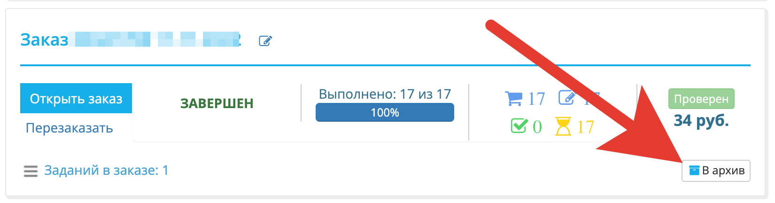This screenshot has height=203, width=775.
Task: Click the blue shopping cart icon
Action: (513, 99)
